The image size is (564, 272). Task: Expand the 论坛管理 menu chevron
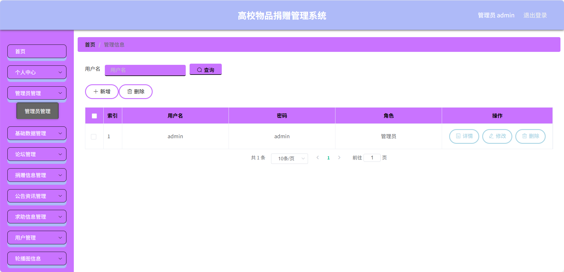60,154
